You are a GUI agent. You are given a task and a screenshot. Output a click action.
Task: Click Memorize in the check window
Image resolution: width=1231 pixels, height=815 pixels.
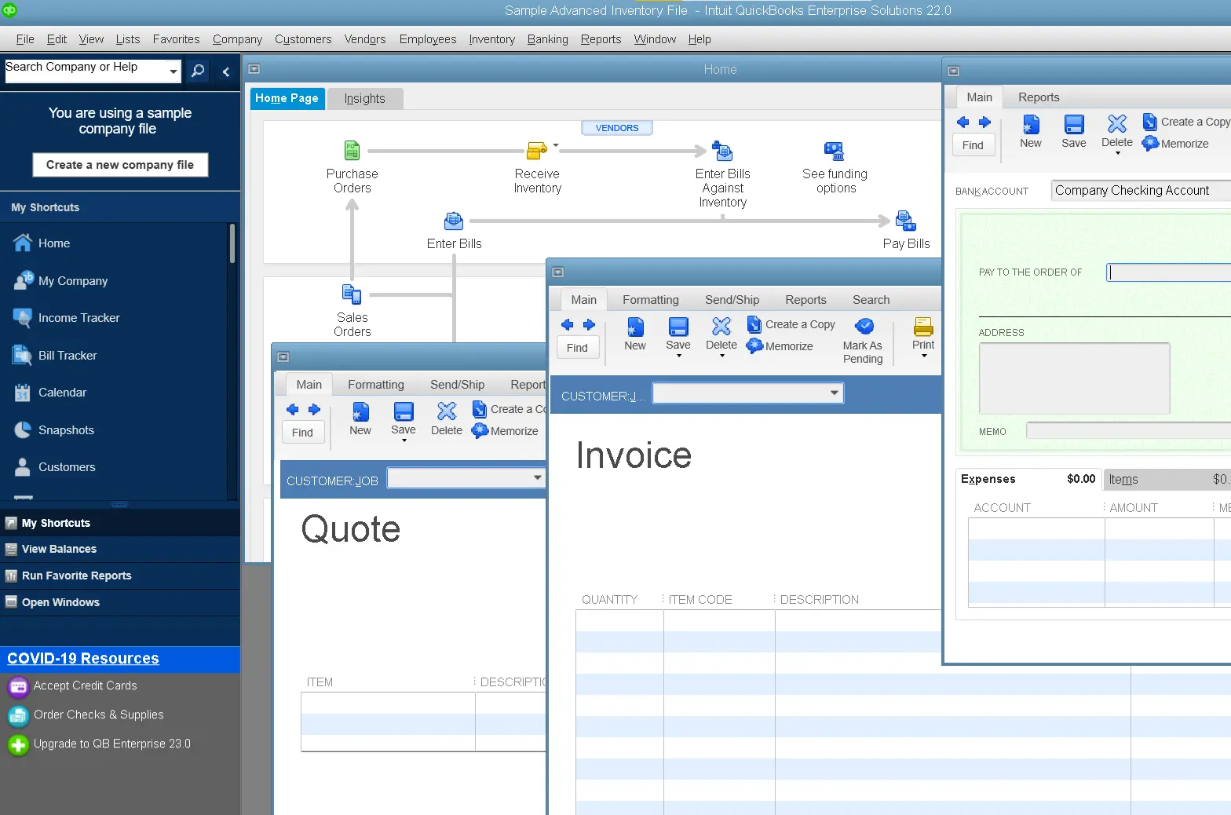pyautogui.click(x=1176, y=144)
